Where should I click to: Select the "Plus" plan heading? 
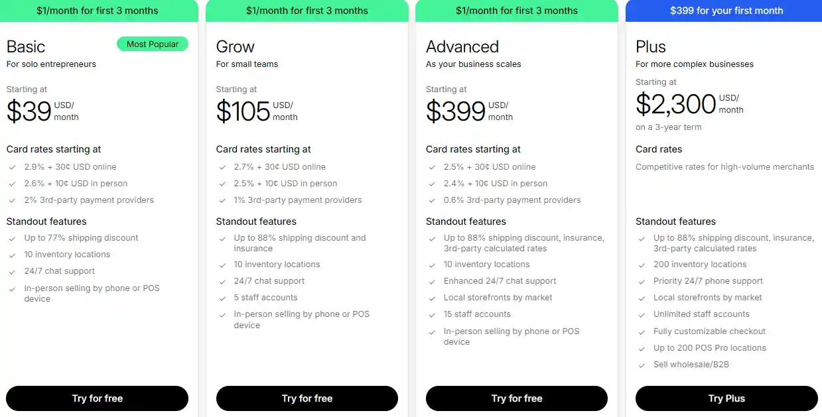pyautogui.click(x=650, y=46)
